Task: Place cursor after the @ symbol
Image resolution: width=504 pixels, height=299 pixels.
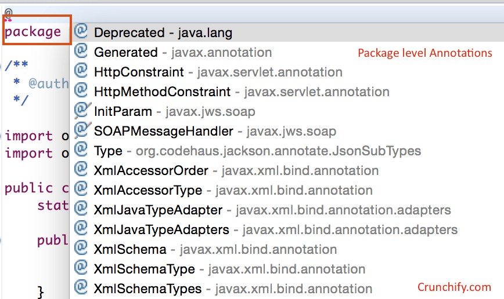Action: click(x=13, y=13)
